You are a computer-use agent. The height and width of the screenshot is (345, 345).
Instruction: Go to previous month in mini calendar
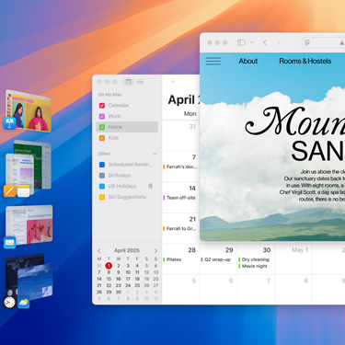[x=98, y=250]
